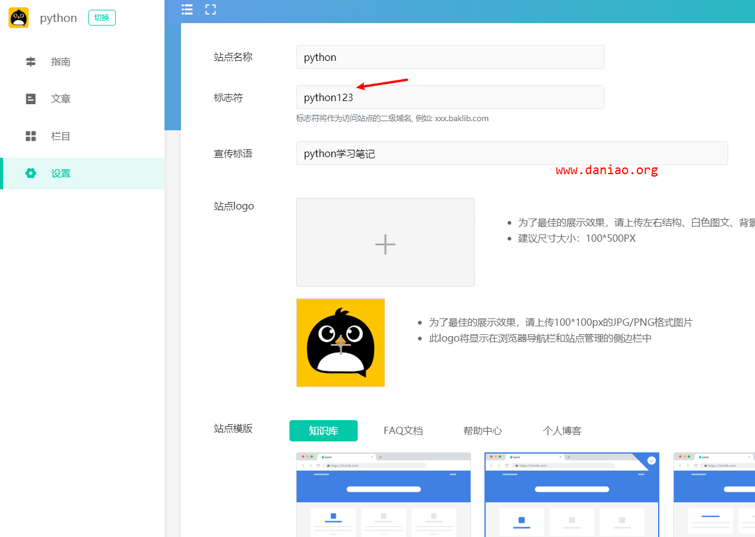Click the 设置 gear icon
This screenshot has width=755, height=537.
click(x=30, y=173)
